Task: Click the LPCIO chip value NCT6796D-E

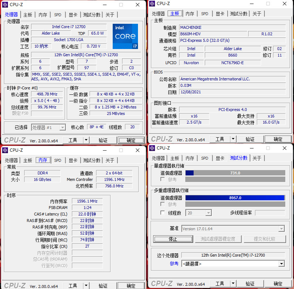Action: coord(233,63)
